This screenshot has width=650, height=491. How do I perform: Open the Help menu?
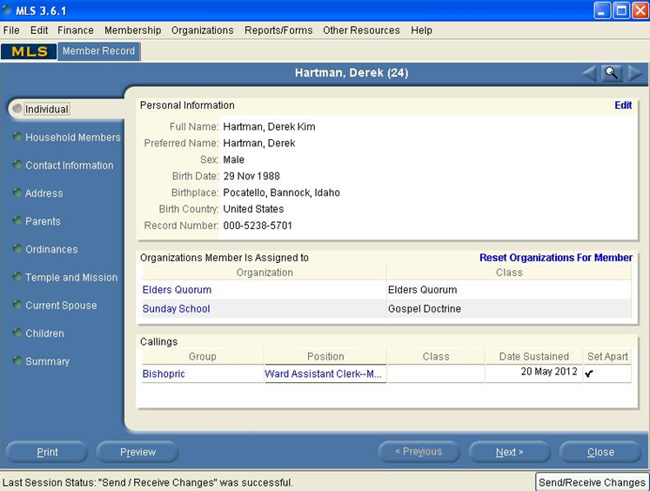coord(422,30)
